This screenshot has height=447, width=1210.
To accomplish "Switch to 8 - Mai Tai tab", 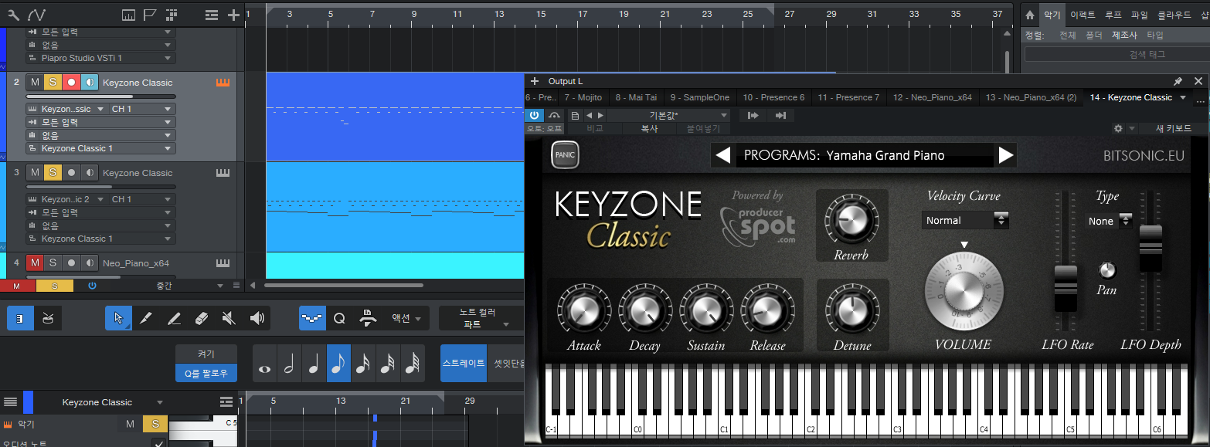I will click(x=635, y=97).
